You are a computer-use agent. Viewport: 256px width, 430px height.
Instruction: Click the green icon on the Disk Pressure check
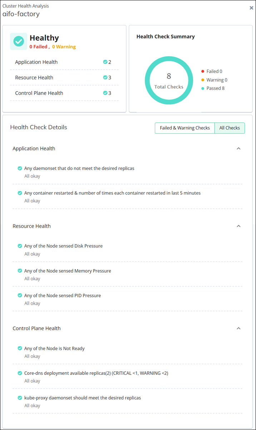click(20, 246)
